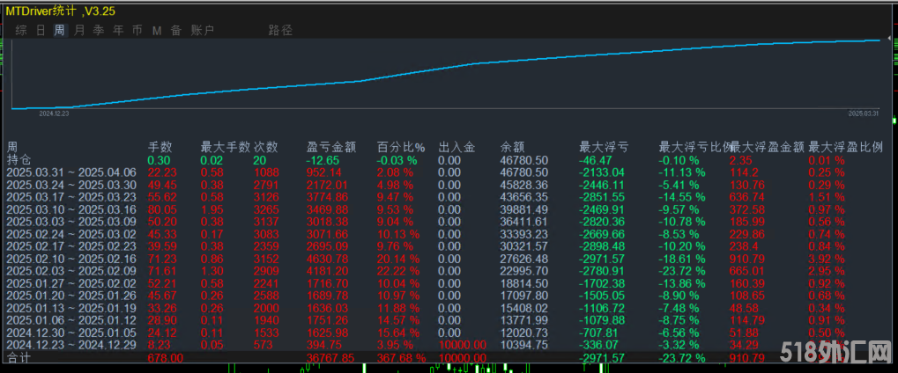Click the 周 column header
Image resolution: width=898 pixels, height=373 pixels.
12,148
